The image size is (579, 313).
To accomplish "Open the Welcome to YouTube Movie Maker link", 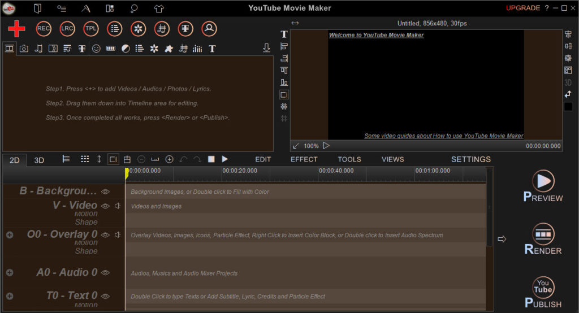I will [376, 35].
